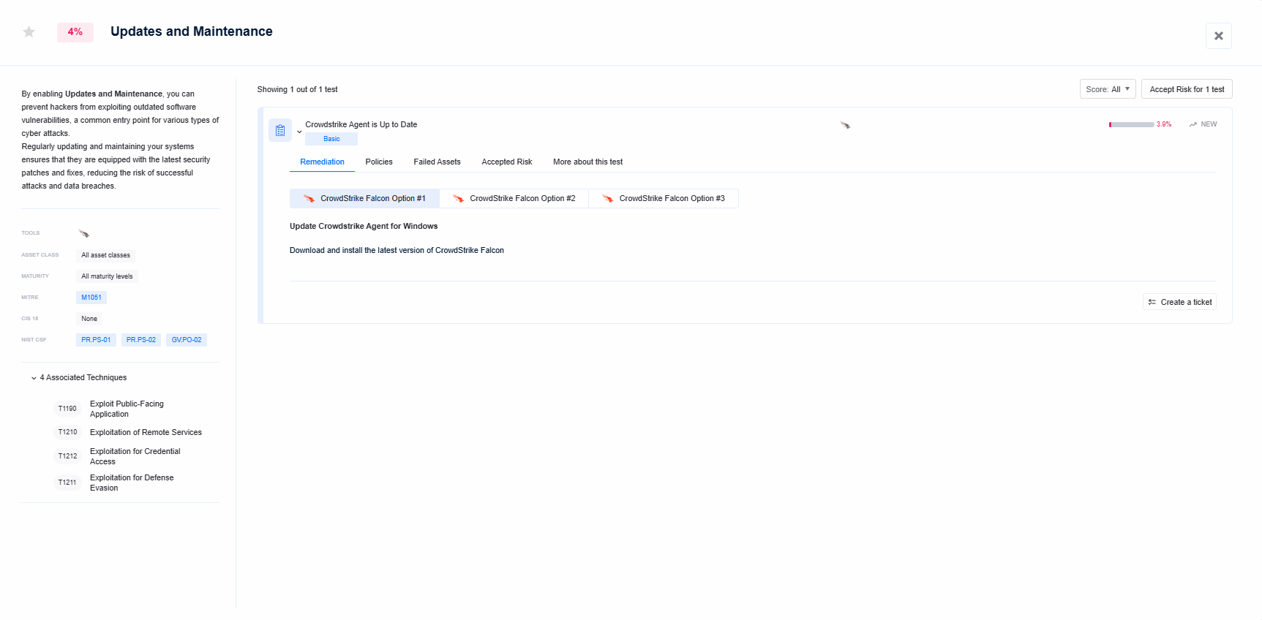Open the Policies tab
Screen dimensions: 1262x620
(x=379, y=162)
